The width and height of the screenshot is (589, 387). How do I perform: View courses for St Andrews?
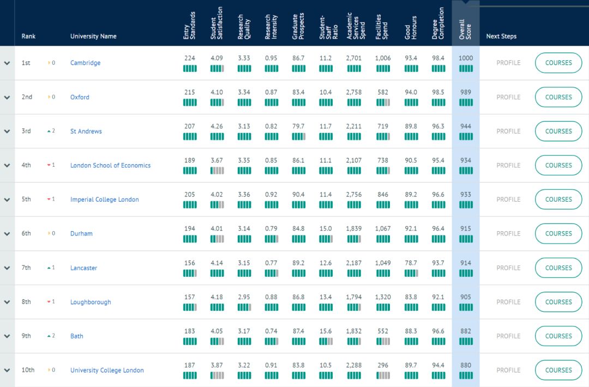click(x=558, y=131)
